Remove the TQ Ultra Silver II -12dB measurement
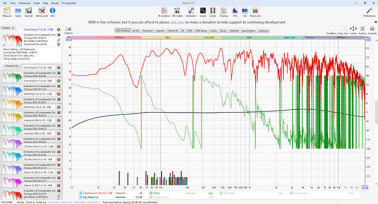 [59, 147]
